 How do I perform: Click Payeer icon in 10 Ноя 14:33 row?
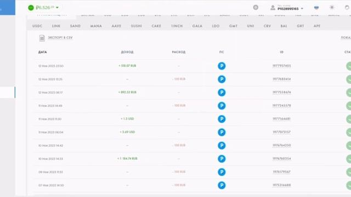click(x=222, y=159)
